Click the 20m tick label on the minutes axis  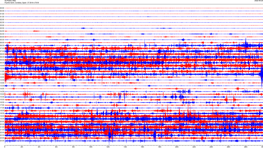point(177,147)
